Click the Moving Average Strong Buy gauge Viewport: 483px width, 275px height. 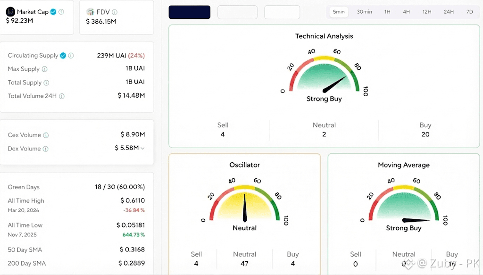(x=404, y=205)
